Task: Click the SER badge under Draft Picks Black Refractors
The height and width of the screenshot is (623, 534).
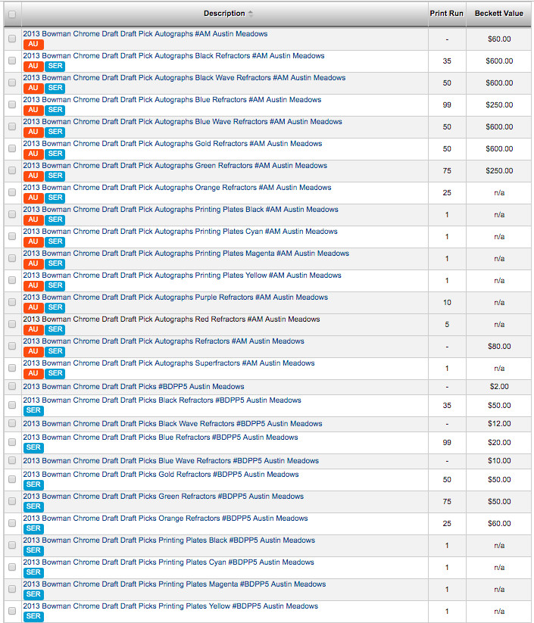Action: point(33,410)
